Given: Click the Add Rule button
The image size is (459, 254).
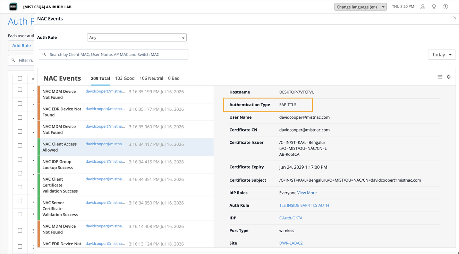Looking at the screenshot, I should point(21,46).
